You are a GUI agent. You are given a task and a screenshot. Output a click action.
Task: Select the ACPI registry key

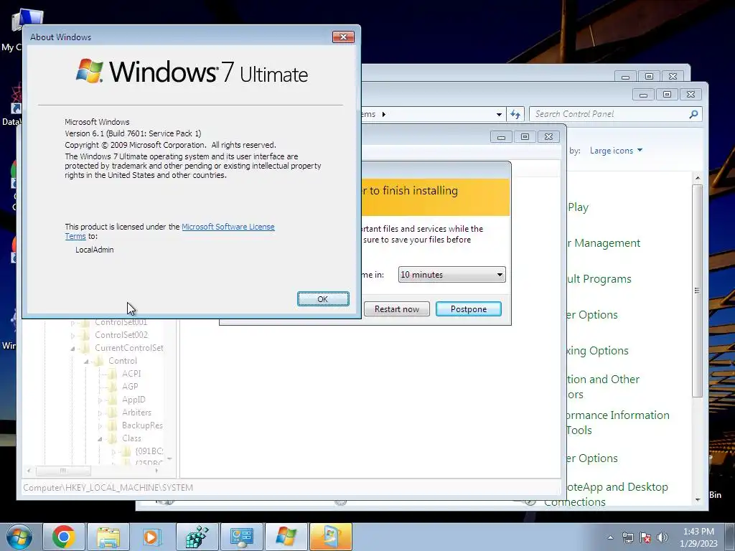click(x=131, y=373)
